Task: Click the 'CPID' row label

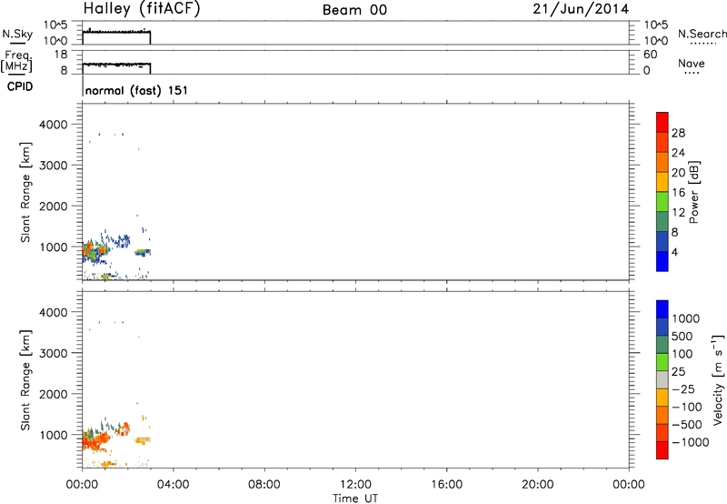Action: click(20, 86)
